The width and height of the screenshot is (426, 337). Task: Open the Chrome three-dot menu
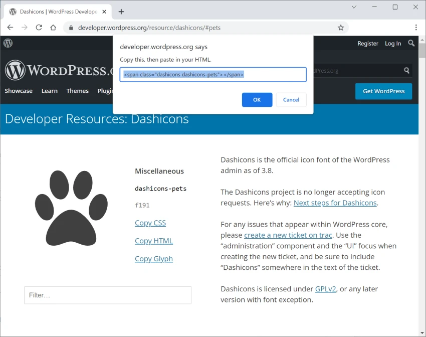click(416, 28)
